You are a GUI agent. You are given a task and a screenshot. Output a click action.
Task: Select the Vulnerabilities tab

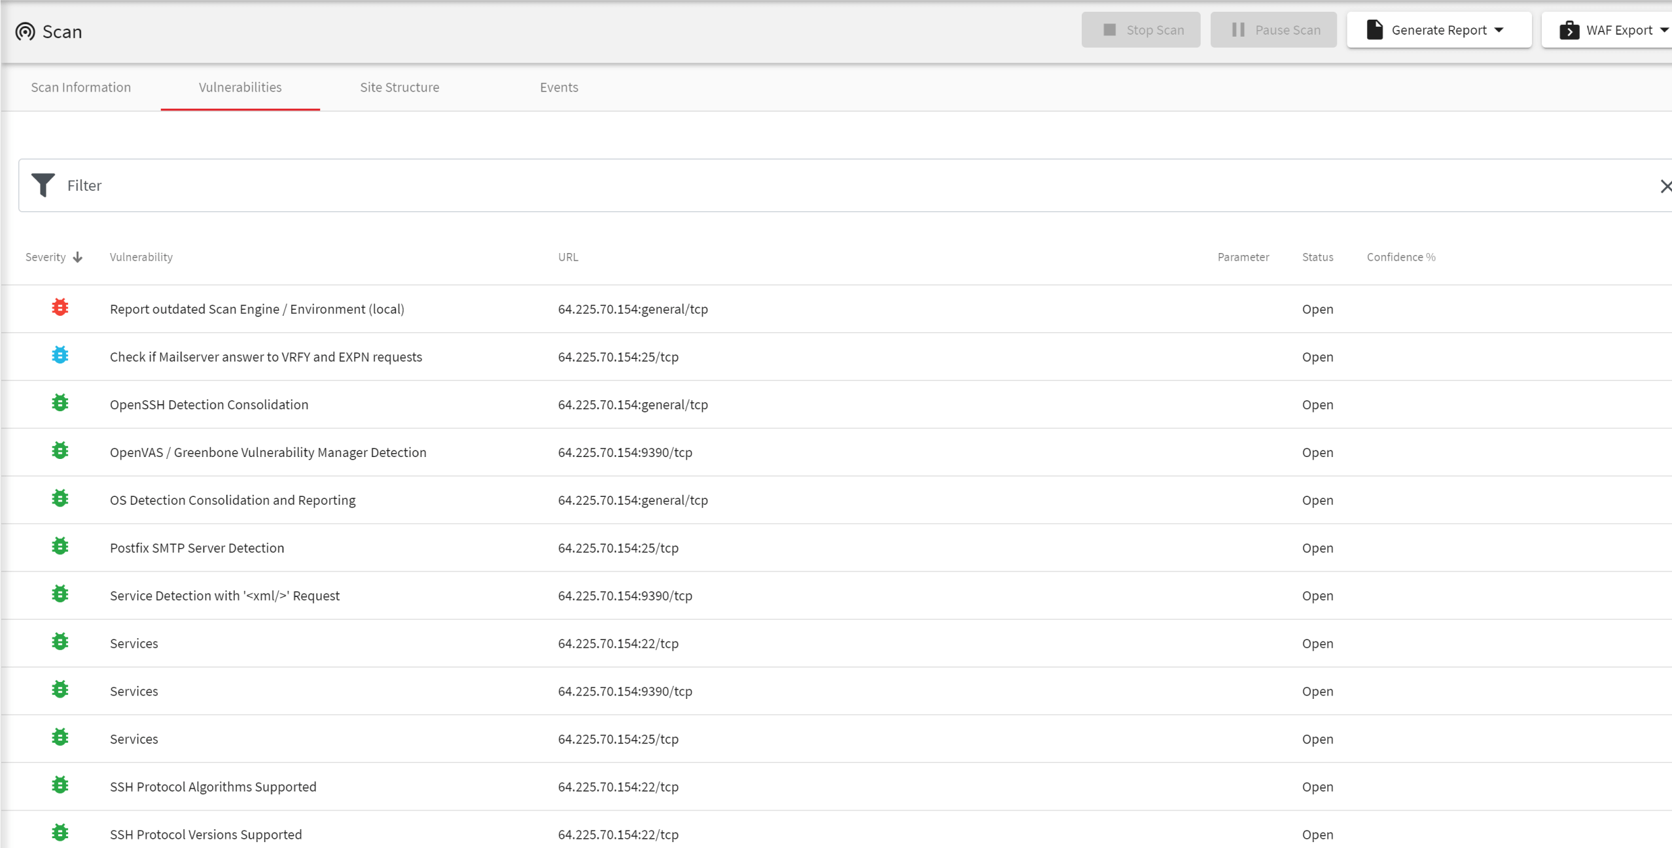(x=240, y=87)
